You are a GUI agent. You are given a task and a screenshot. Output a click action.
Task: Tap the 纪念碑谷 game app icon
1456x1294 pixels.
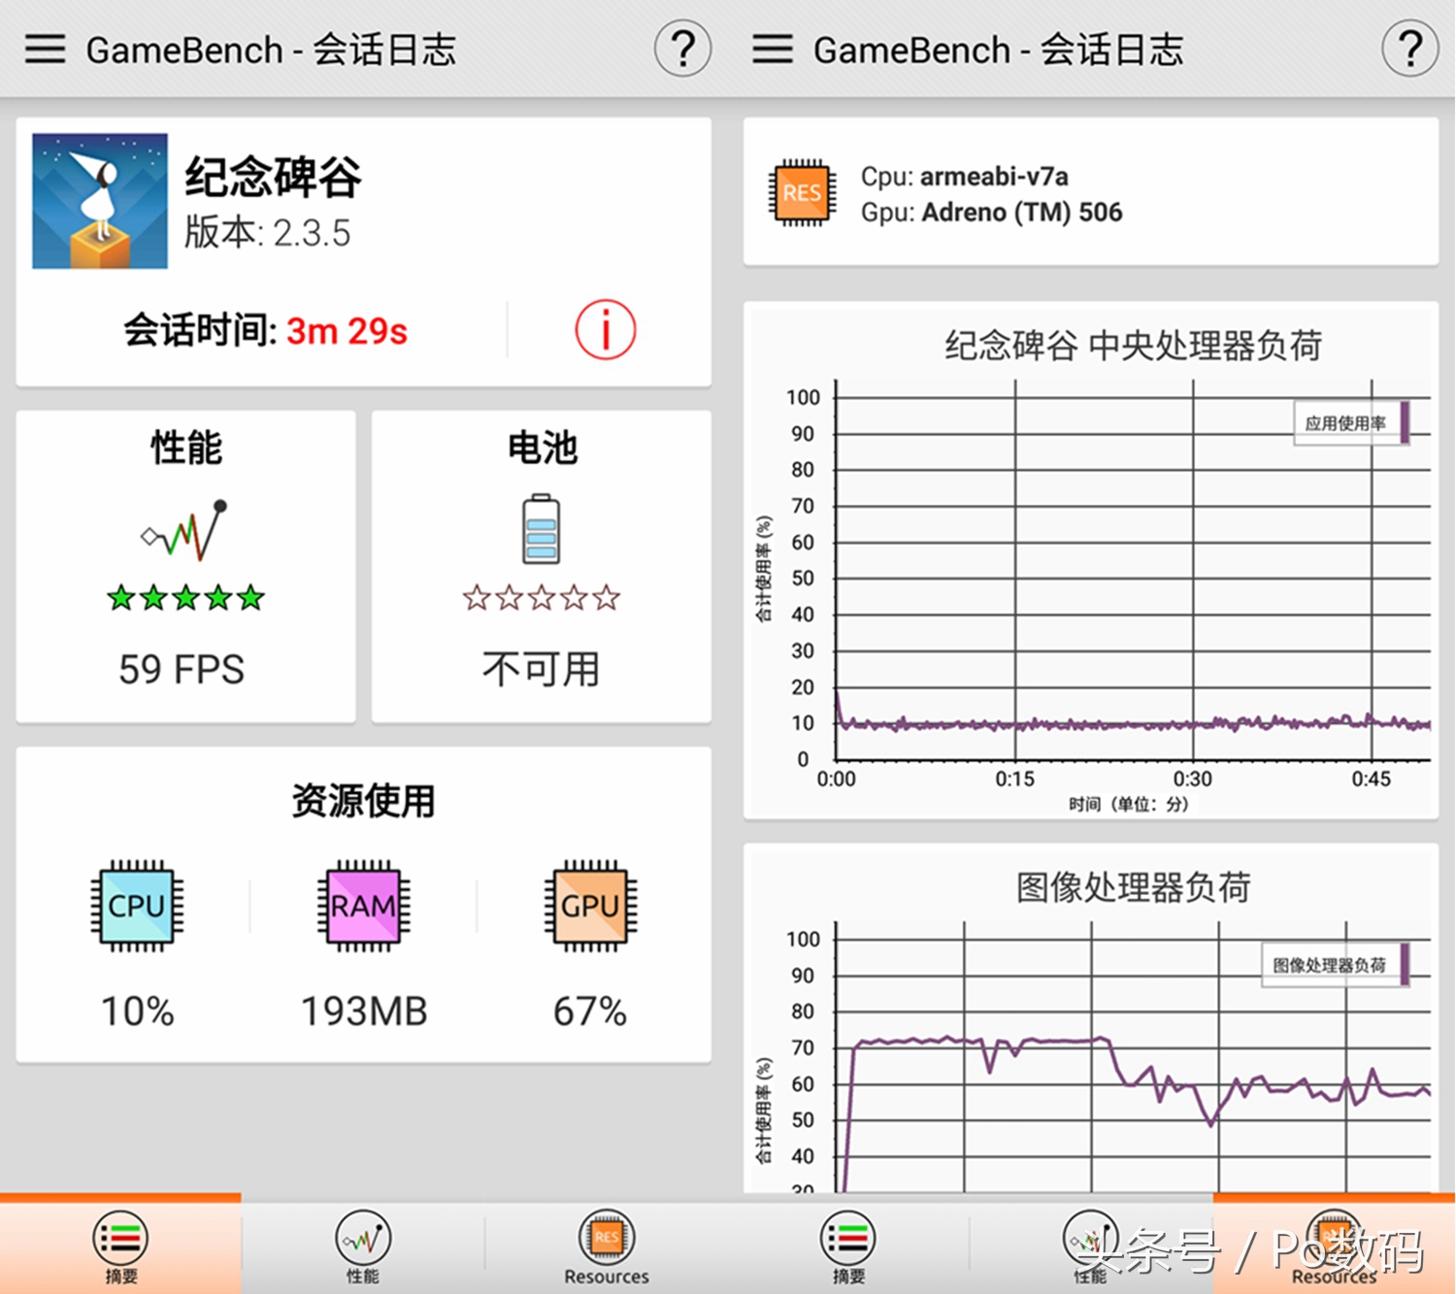point(100,201)
